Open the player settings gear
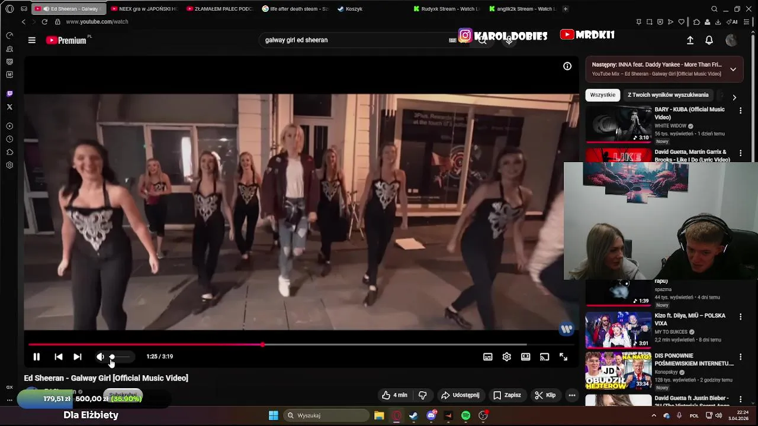The height and width of the screenshot is (426, 758). [506, 357]
